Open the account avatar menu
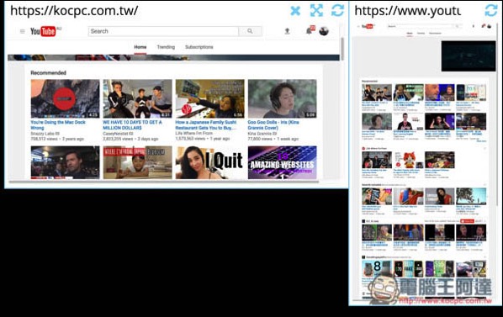This screenshot has height=317, width=503. [324, 31]
